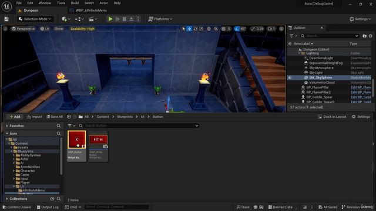Go back in Content Browser history
376x211 pixels.
(69, 117)
